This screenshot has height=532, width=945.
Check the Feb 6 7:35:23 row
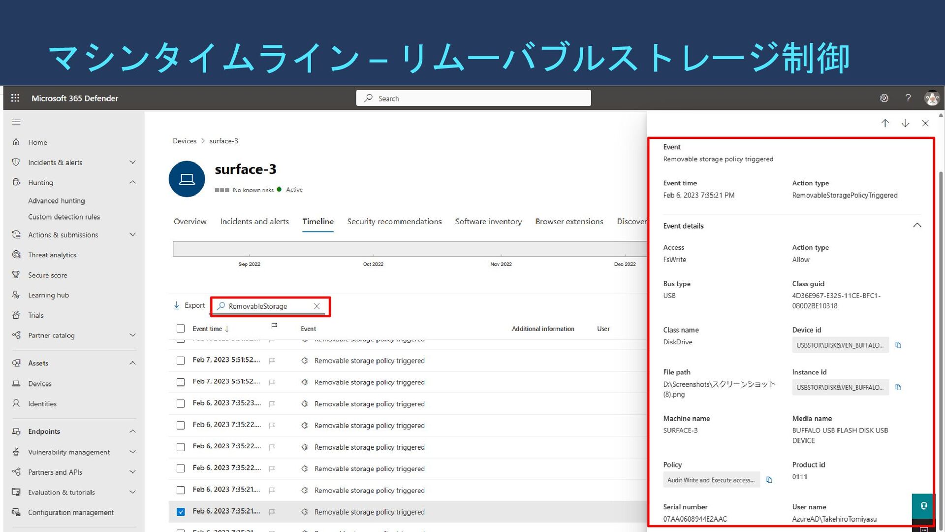pos(181,404)
